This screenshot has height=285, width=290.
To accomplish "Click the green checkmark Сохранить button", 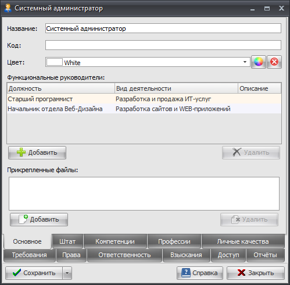I will point(34,273).
